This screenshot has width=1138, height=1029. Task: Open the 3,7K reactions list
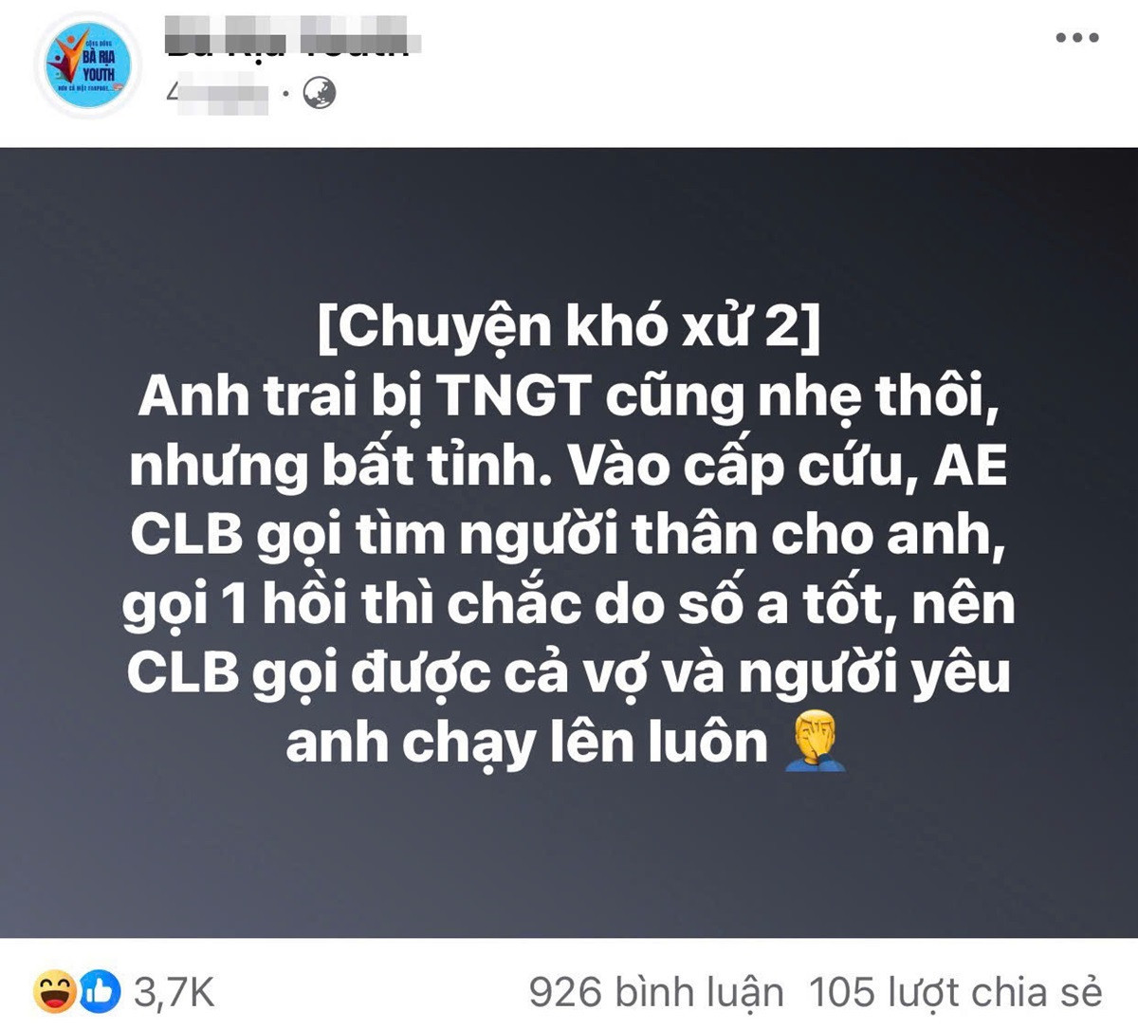coord(174,993)
